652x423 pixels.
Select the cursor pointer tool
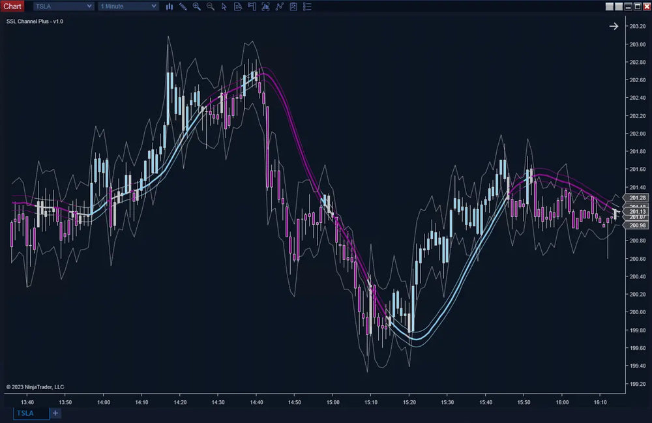pyautogui.click(x=224, y=7)
